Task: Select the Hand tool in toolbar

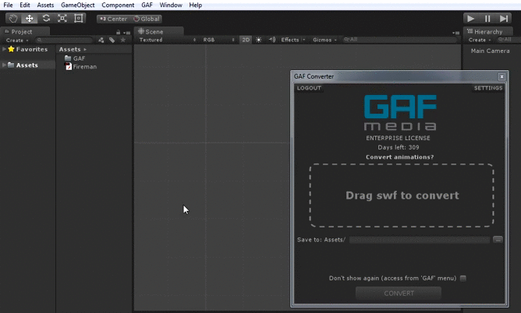Action: pyautogui.click(x=13, y=18)
